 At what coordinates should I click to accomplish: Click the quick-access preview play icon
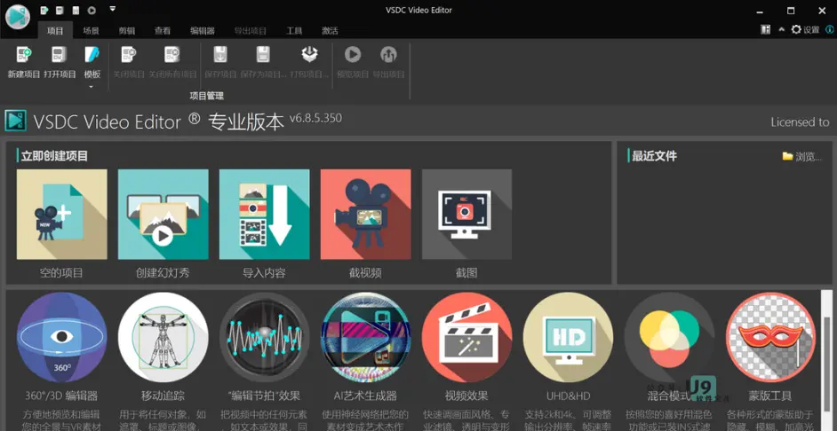(92, 10)
